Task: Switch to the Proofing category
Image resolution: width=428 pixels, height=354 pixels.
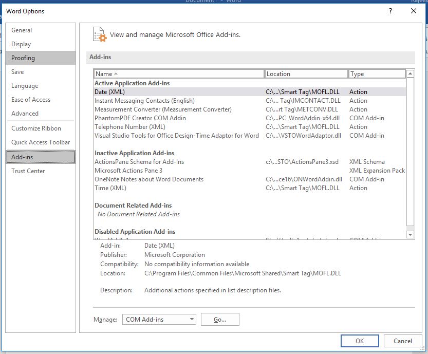Action: pos(23,58)
